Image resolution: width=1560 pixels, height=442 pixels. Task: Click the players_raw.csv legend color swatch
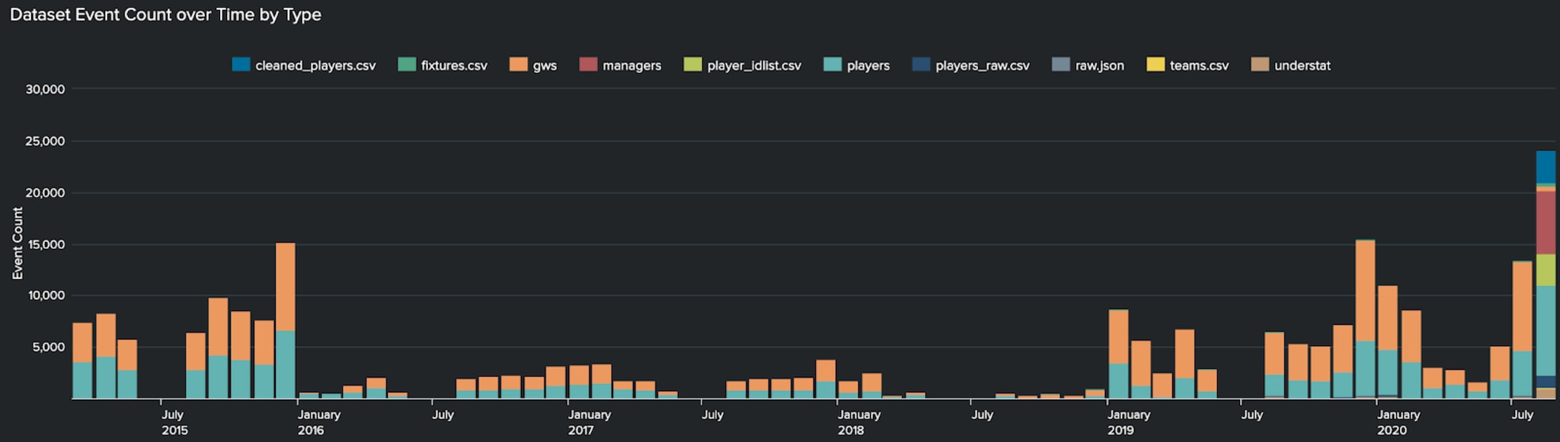point(921,65)
